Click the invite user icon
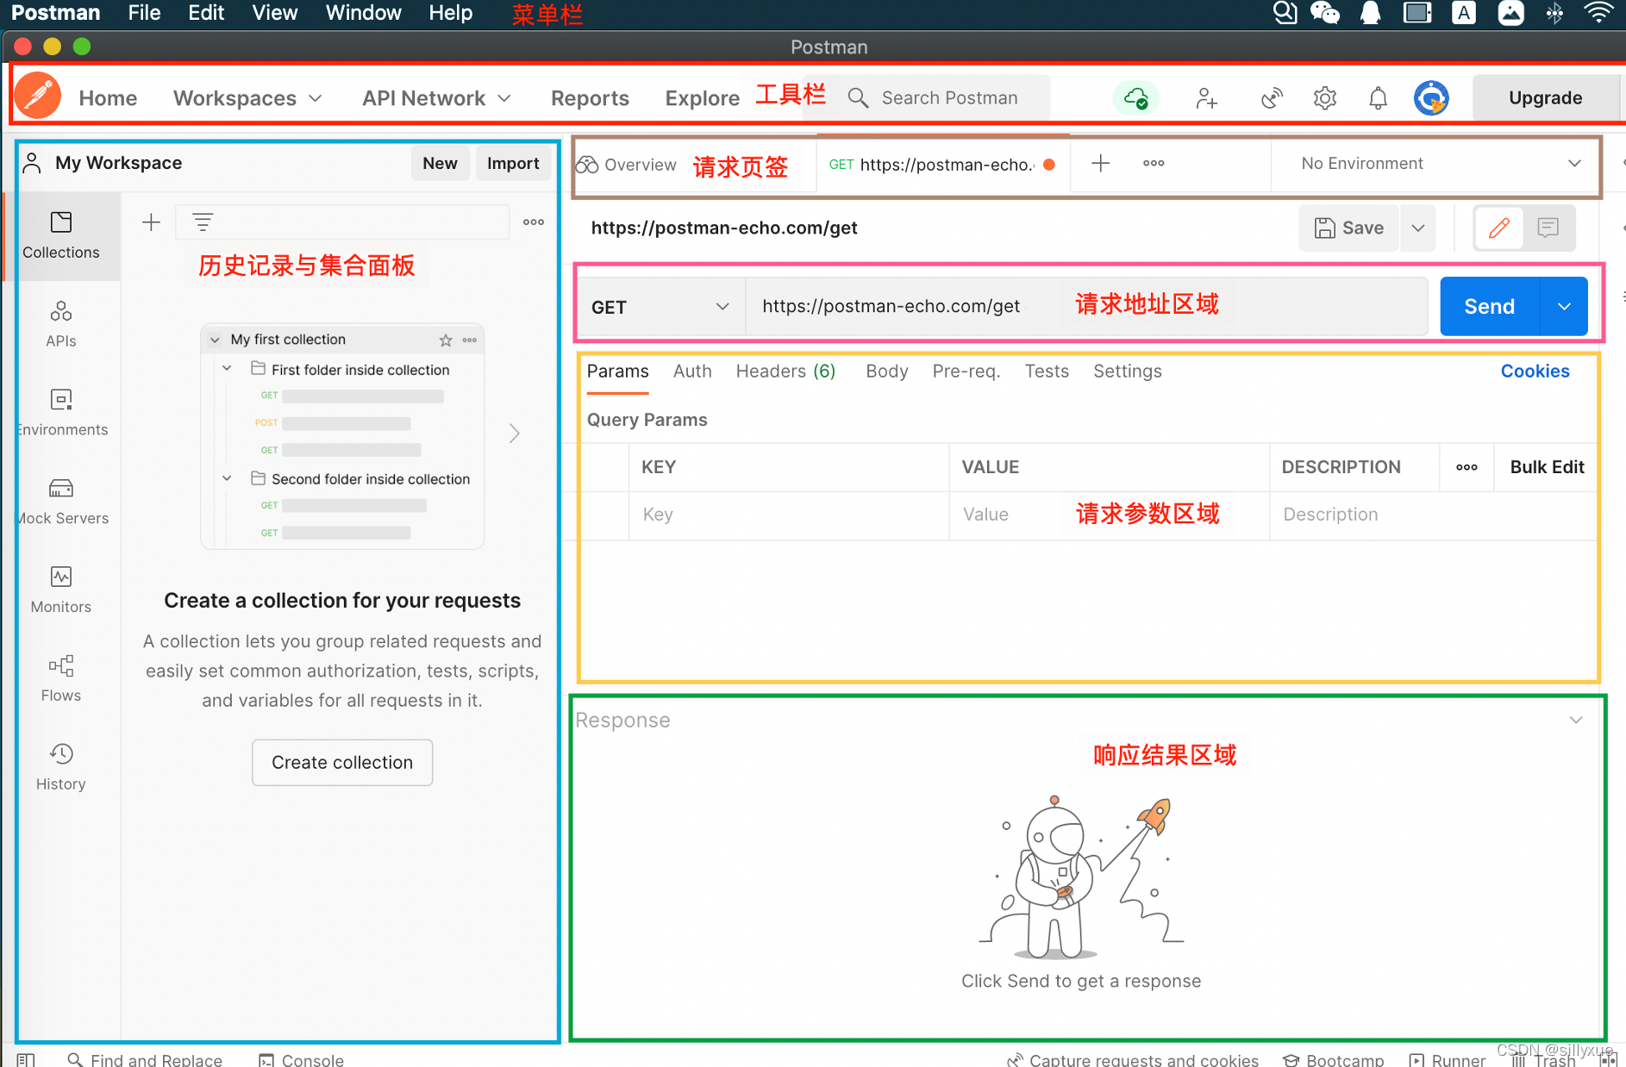The image size is (1626, 1067). (x=1206, y=98)
